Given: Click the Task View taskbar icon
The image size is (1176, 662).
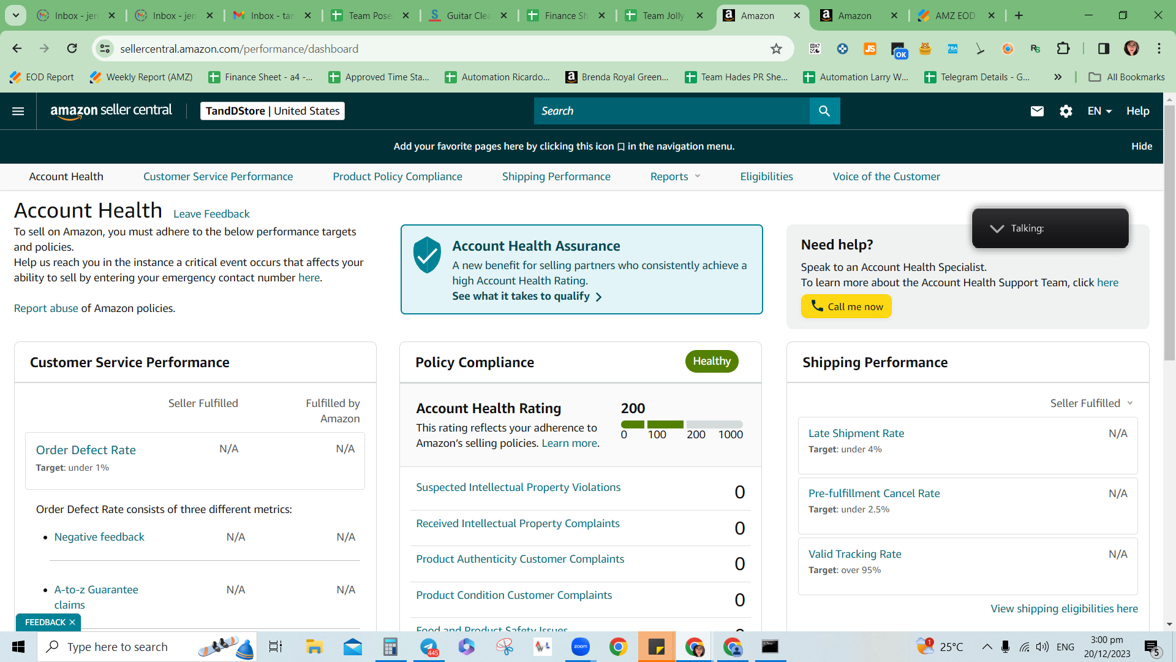Looking at the screenshot, I should (276, 647).
